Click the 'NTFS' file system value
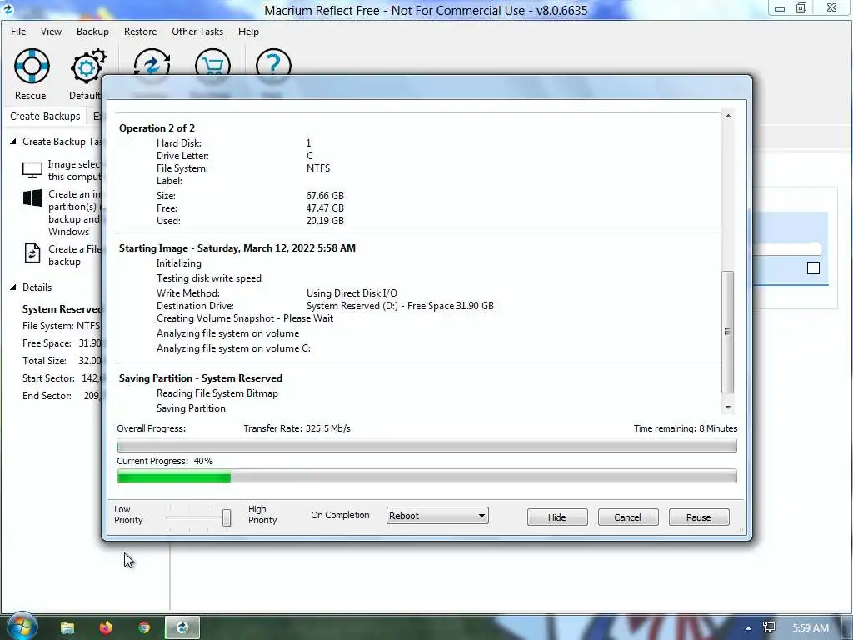The height and width of the screenshot is (640, 853). (318, 168)
